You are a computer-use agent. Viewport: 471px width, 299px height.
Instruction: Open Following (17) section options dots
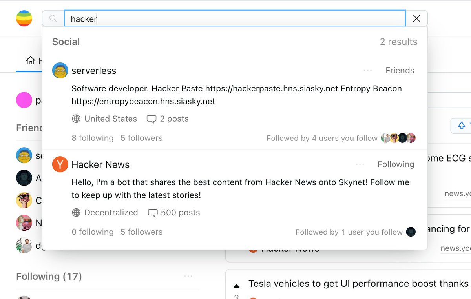188,276
